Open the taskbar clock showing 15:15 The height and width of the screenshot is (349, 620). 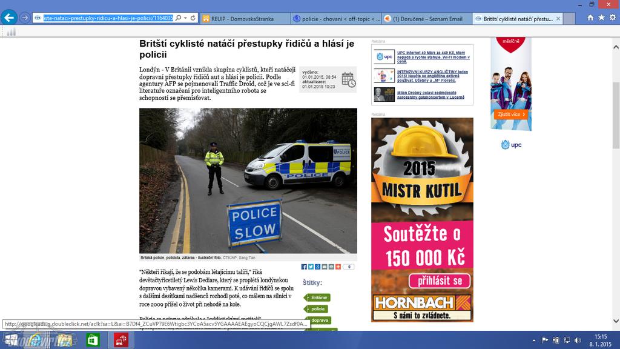tap(600, 341)
